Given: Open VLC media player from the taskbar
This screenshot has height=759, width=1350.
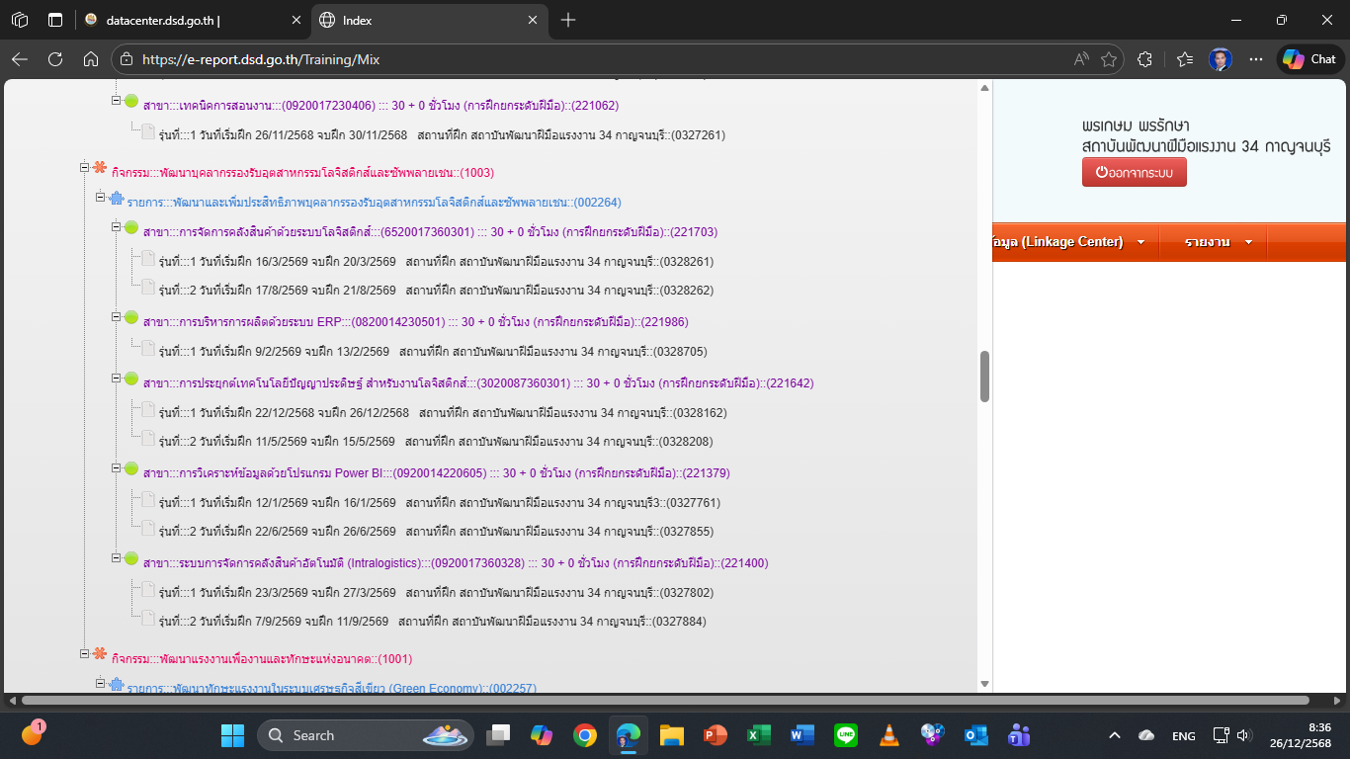Looking at the screenshot, I should coord(889,735).
